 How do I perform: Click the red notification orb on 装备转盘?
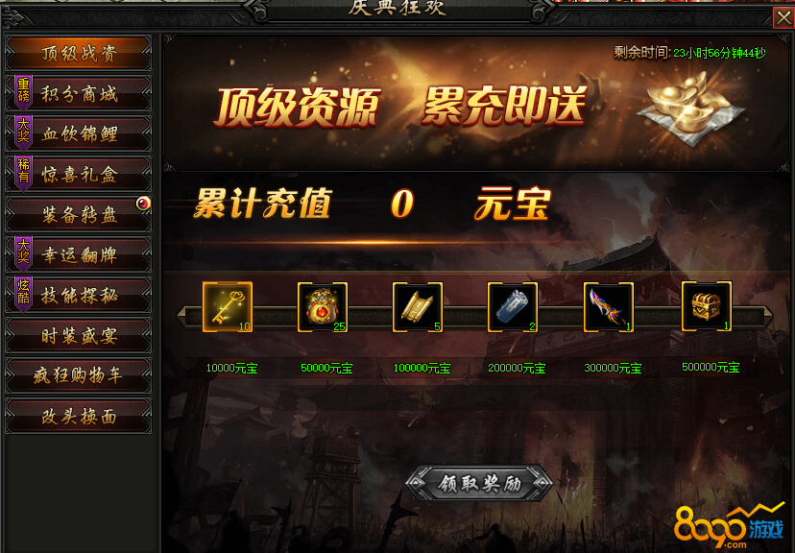(x=143, y=204)
